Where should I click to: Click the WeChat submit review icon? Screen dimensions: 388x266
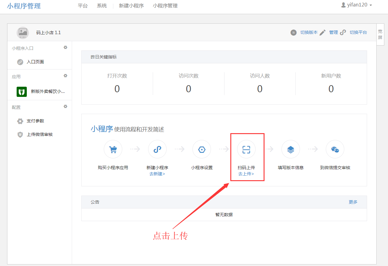point(335,149)
